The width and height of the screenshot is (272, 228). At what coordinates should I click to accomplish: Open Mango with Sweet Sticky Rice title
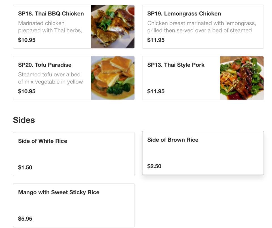[x=59, y=192]
